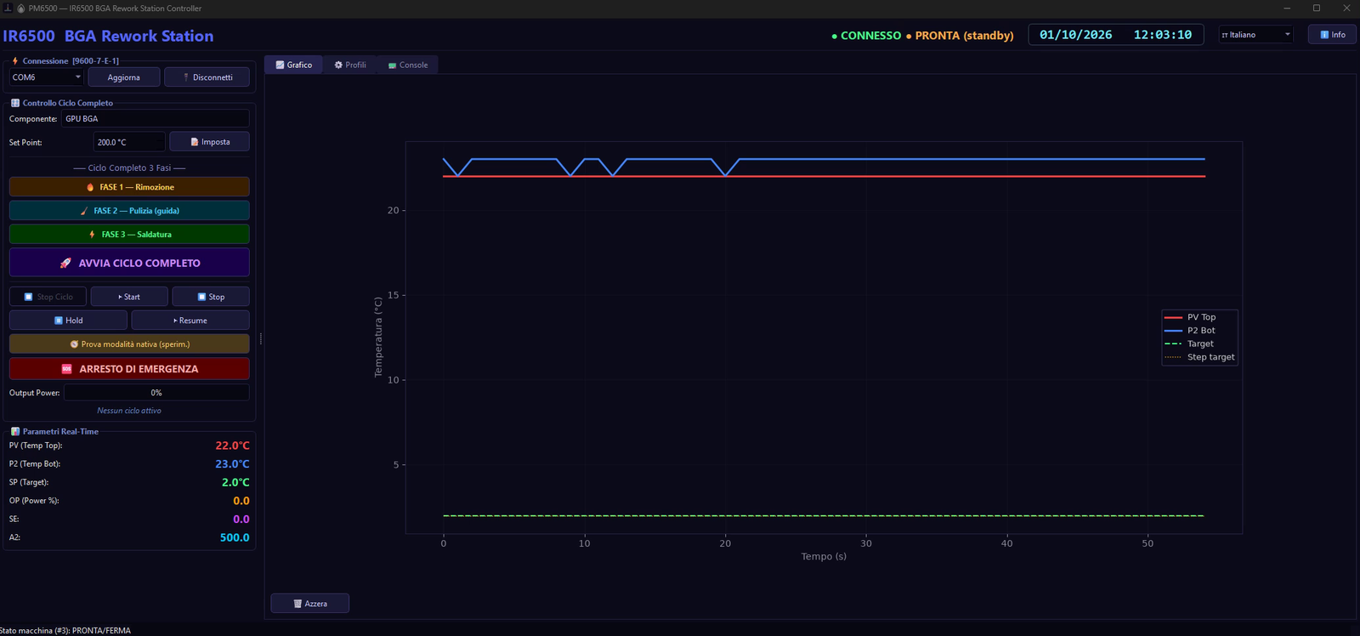Click Prova modalità nativa (sperim.)

129,344
